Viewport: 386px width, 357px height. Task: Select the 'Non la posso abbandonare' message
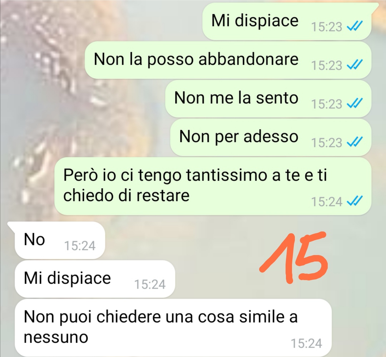pyautogui.click(x=228, y=60)
